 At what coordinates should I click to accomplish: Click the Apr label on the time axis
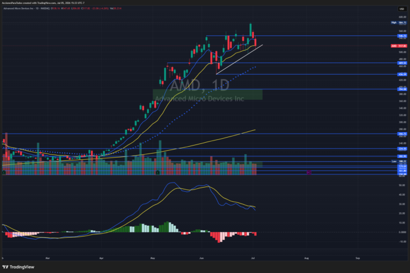tap(101, 258)
